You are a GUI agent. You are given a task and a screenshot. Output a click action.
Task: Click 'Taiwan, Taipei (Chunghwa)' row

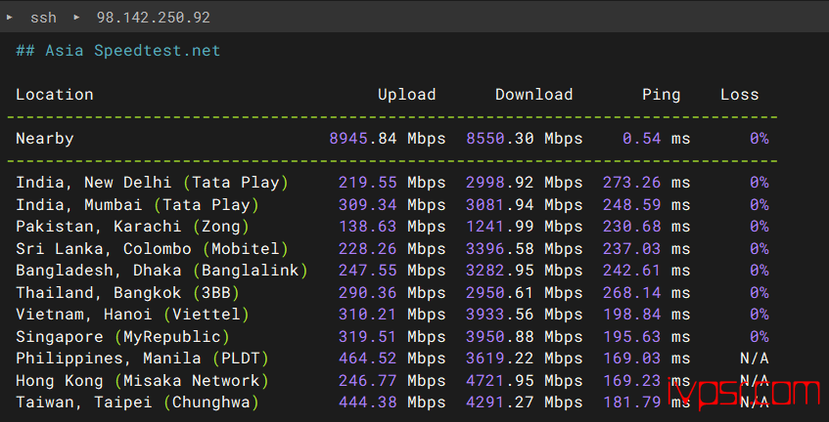[392, 402]
